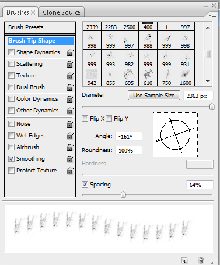
Task: Open the Brushes panel flyout menu
Action: pos(212,15)
